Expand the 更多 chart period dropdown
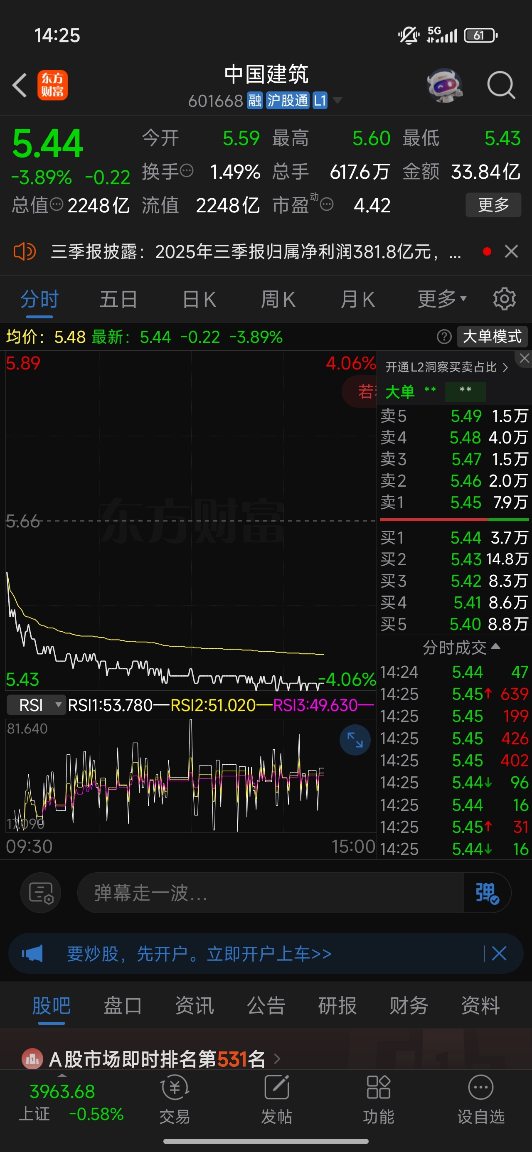 [x=442, y=299]
